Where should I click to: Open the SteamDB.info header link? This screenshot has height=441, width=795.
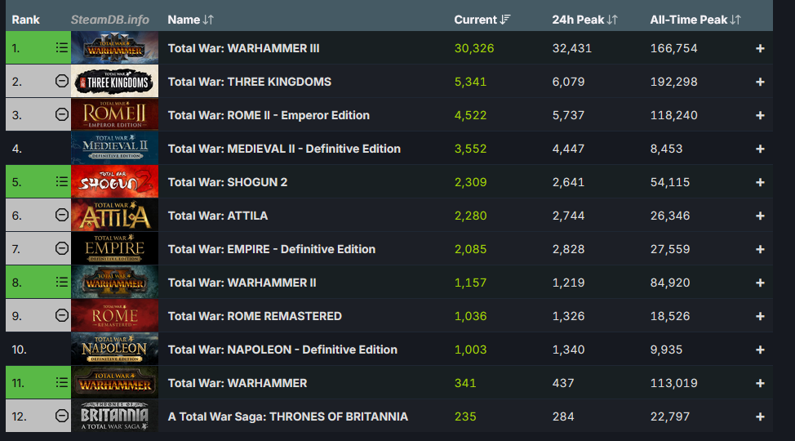click(110, 20)
